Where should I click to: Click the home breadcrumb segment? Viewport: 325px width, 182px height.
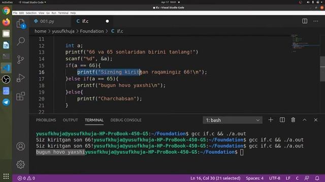[x=41, y=31]
